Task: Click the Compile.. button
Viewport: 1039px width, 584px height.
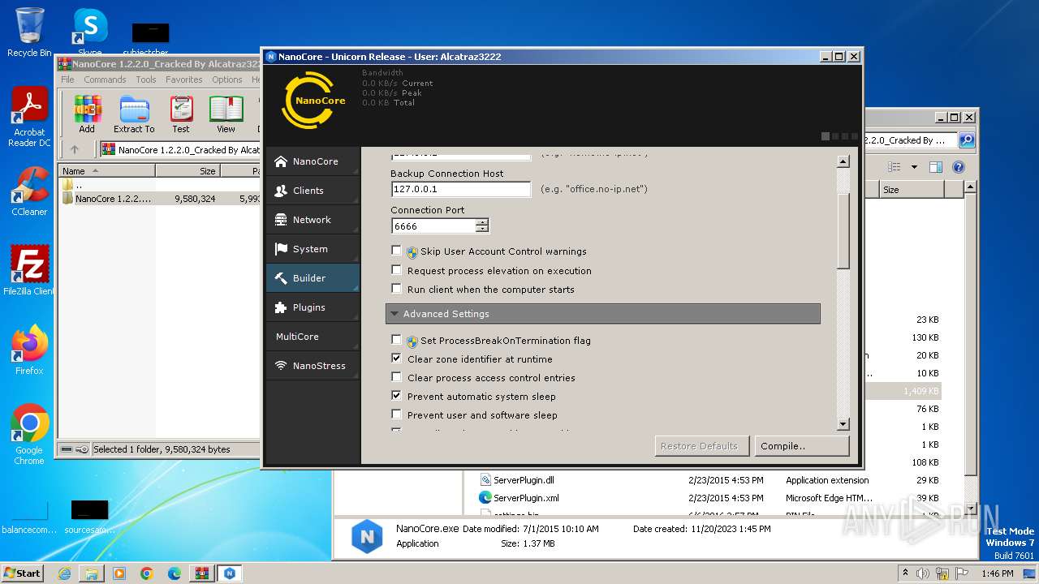Action: click(x=801, y=446)
